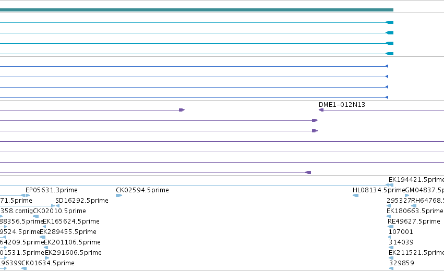The width and height of the screenshot is (444, 271).
Task: Click the partially visible 358.contig label
Action: [16, 211]
